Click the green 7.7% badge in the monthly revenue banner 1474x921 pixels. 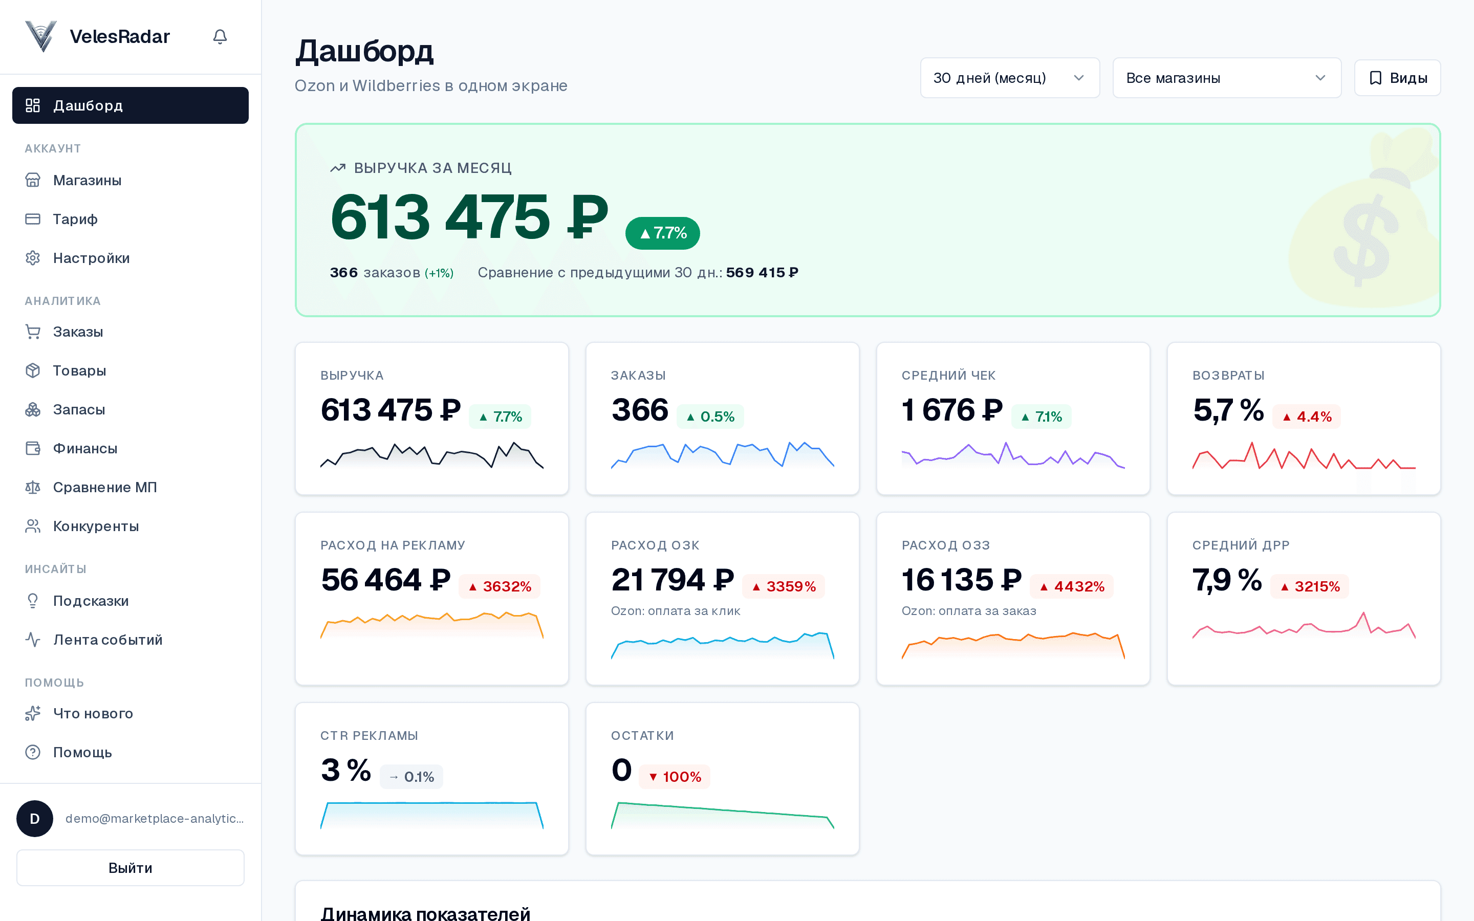click(x=663, y=233)
